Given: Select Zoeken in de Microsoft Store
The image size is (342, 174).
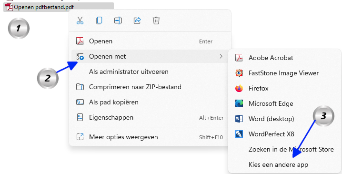Looking at the screenshot, I should 284,149.
